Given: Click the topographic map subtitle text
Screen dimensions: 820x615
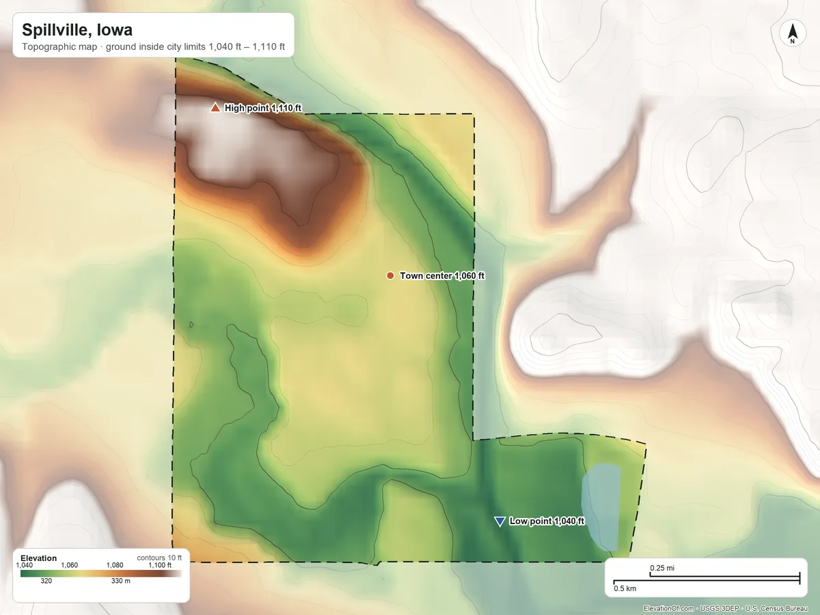Looking at the screenshot, I should 154,49.
